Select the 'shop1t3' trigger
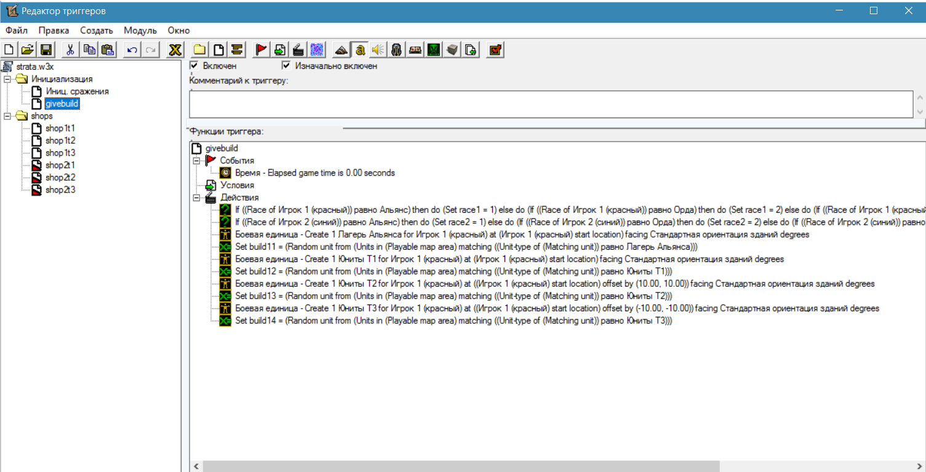The height and width of the screenshot is (472, 926). tap(60, 153)
